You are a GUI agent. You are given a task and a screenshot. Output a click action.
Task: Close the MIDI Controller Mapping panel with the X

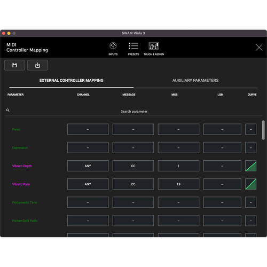click(x=259, y=48)
